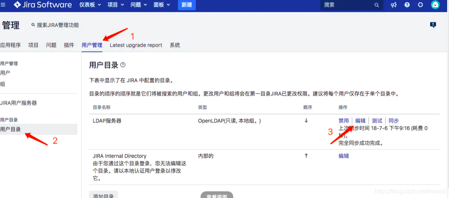Image resolution: width=449 pixels, height=198 pixels.
Task: Click the 完全同步成功完成。 status text
Action: pyautogui.click(x=361, y=143)
